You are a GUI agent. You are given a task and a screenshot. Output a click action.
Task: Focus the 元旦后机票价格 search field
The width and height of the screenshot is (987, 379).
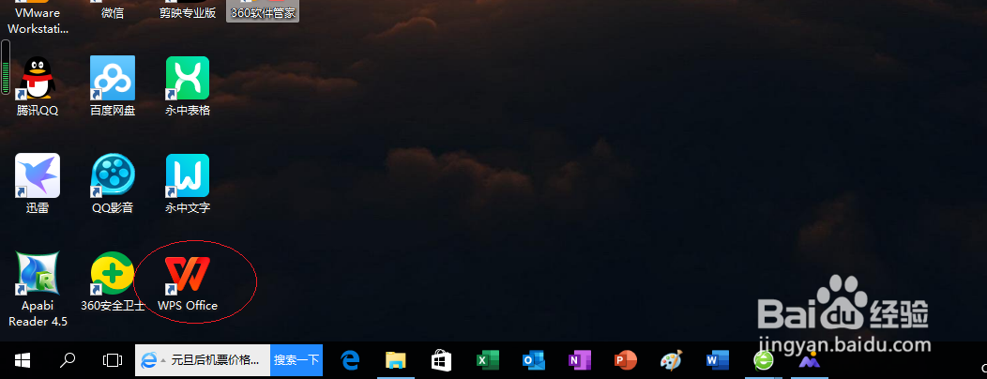coord(215,360)
